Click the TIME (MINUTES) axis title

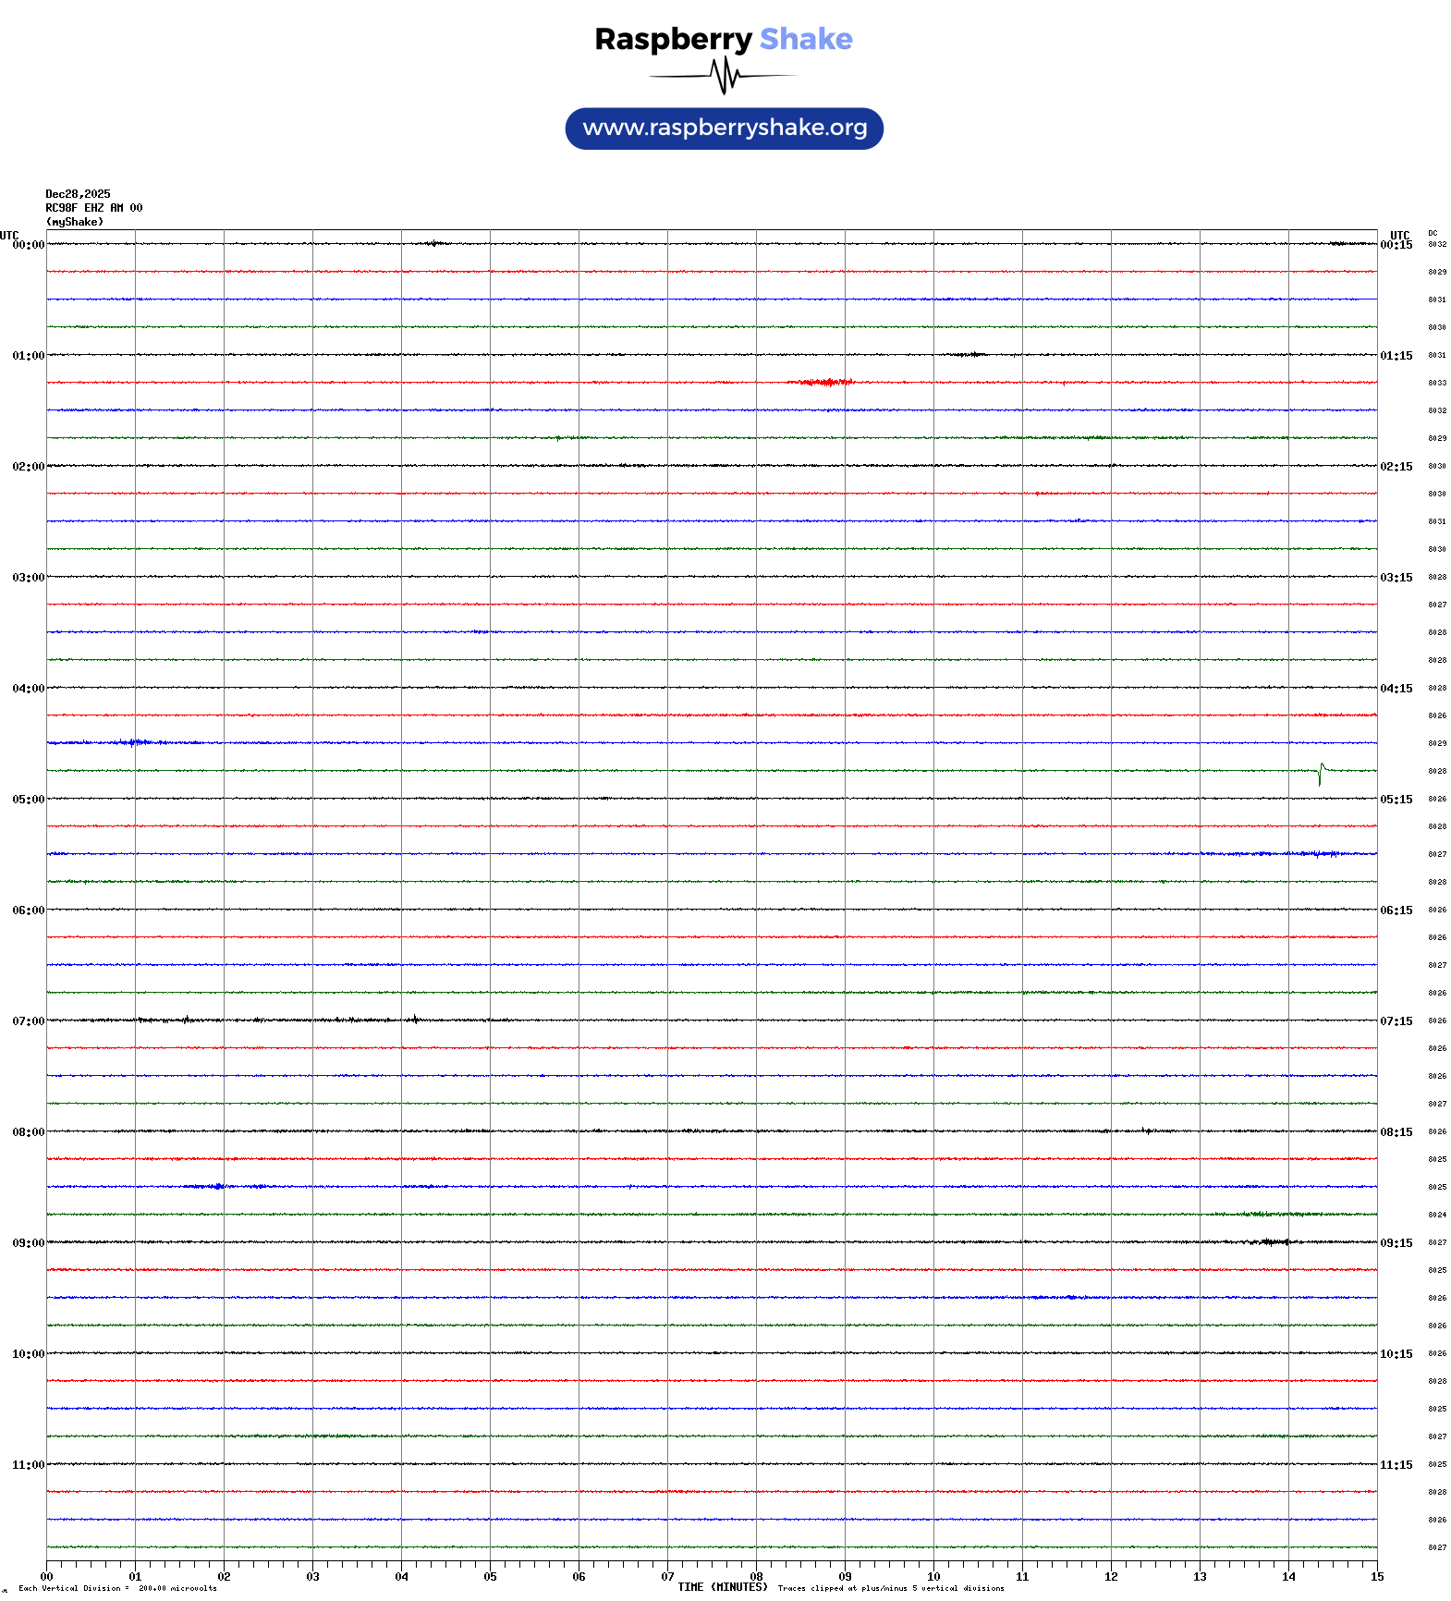coord(723,1587)
